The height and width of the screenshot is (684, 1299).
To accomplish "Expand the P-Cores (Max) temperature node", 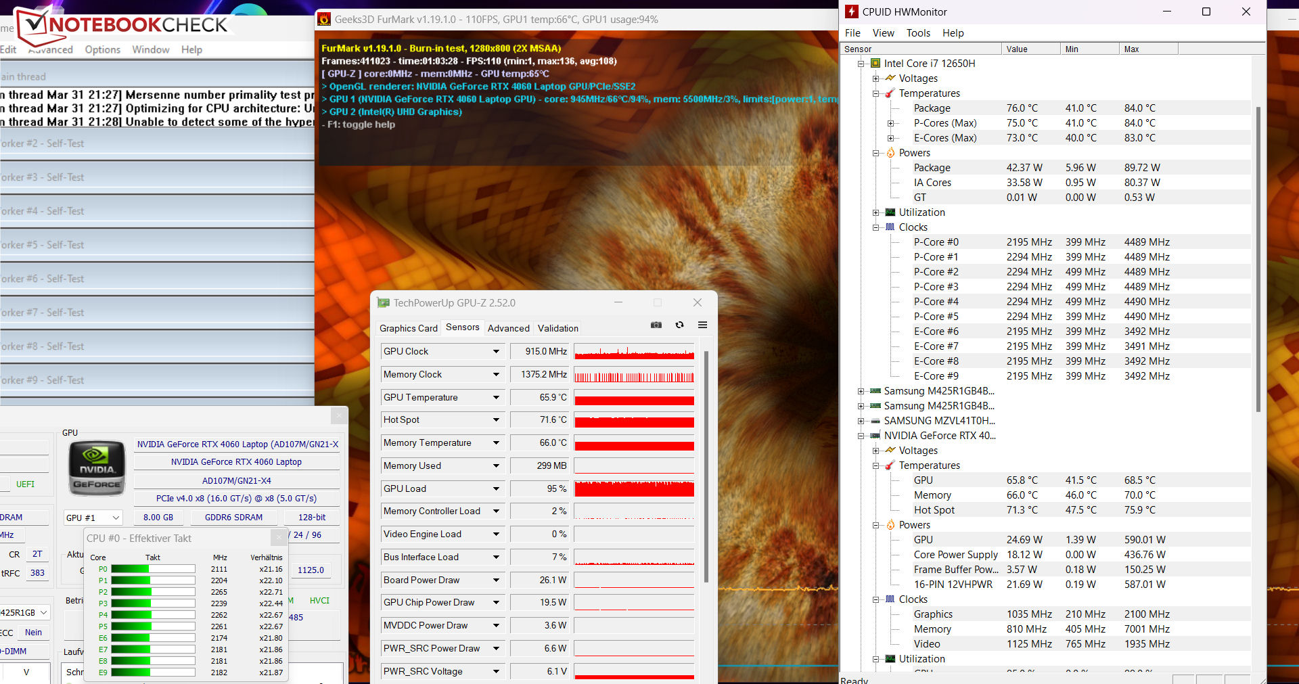I will point(891,123).
